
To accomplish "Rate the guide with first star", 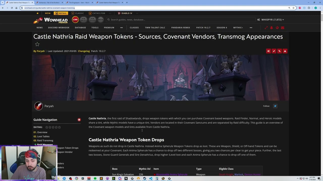I will click(x=47, y=127).
